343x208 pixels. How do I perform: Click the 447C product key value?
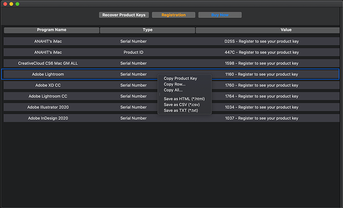point(262,52)
